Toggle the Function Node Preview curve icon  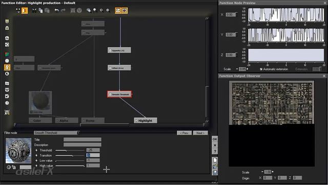(118, 10)
